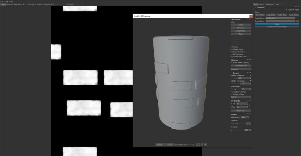
Task: Click the Height Map input button
Action: (271, 15)
